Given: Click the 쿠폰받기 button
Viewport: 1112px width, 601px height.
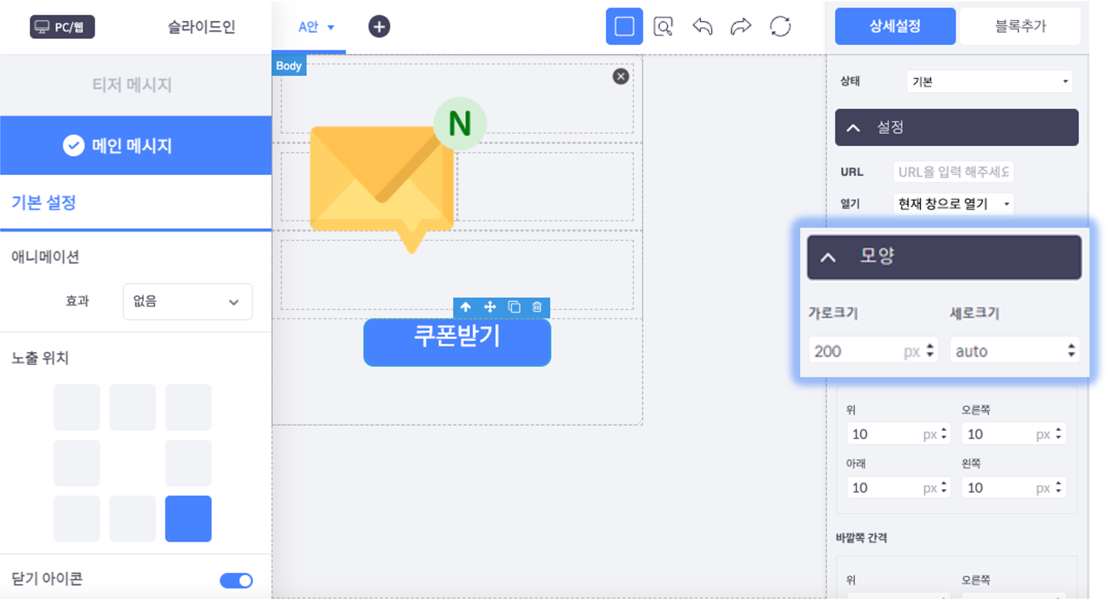Looking at the screenshot, I should [x=457, y=341].
